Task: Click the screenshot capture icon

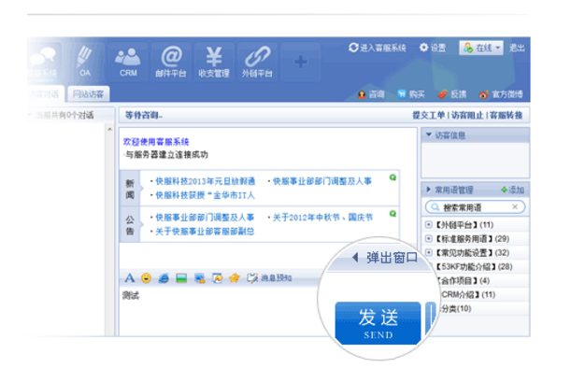Action: (217, 278)
